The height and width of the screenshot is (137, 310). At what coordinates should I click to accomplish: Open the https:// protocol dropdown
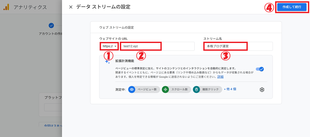coord(110,46)
